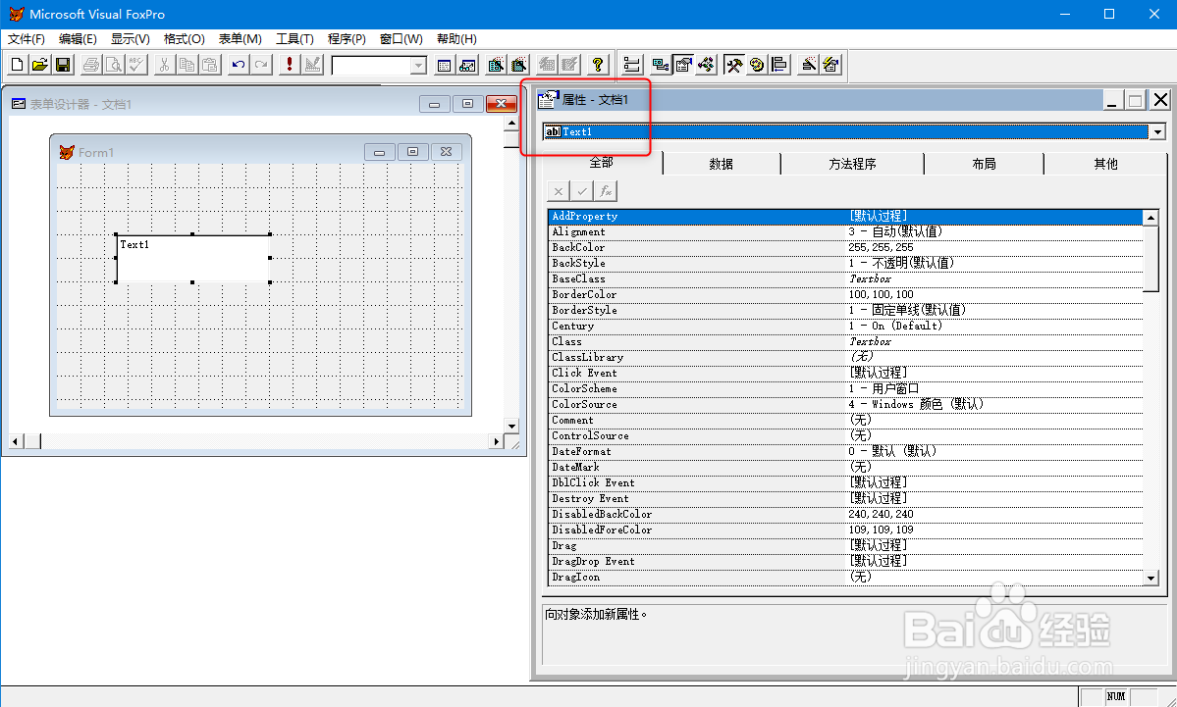
Task: Select the AddProperty row
Action: tap(845, 216)
